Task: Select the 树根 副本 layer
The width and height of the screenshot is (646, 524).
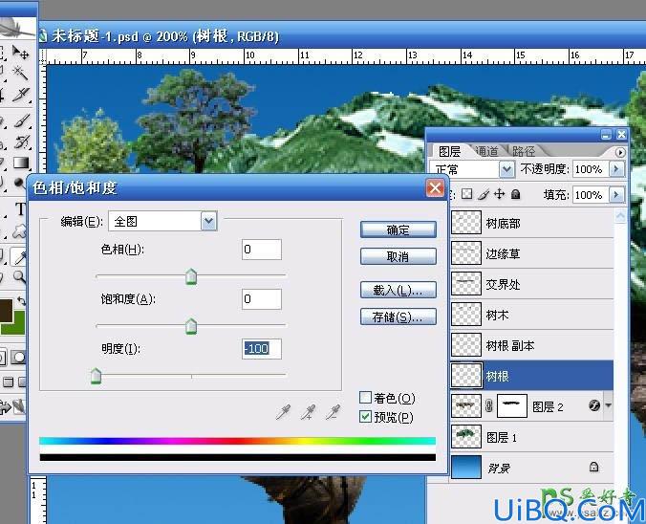Action: 532,344
